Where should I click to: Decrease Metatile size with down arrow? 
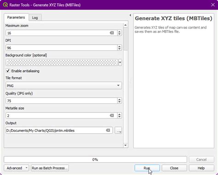point(120,117)
